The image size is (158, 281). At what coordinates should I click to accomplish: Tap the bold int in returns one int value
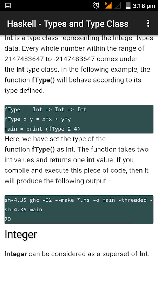pyautogui.click(x=91, y=160)
